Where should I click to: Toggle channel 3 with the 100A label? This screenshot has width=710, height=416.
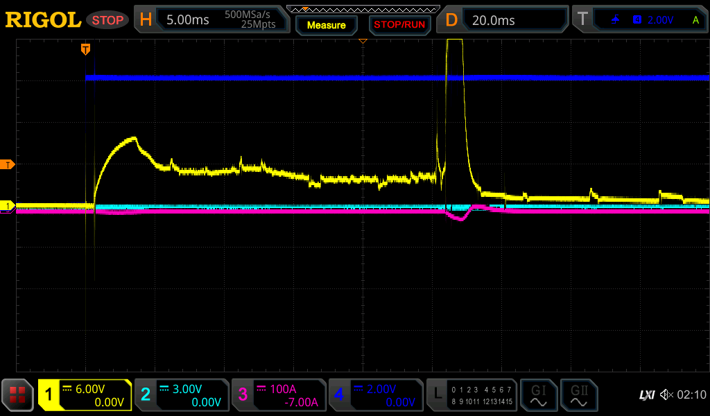click(x=279, y=395)
